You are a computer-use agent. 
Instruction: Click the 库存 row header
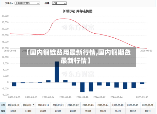[3, 111]
